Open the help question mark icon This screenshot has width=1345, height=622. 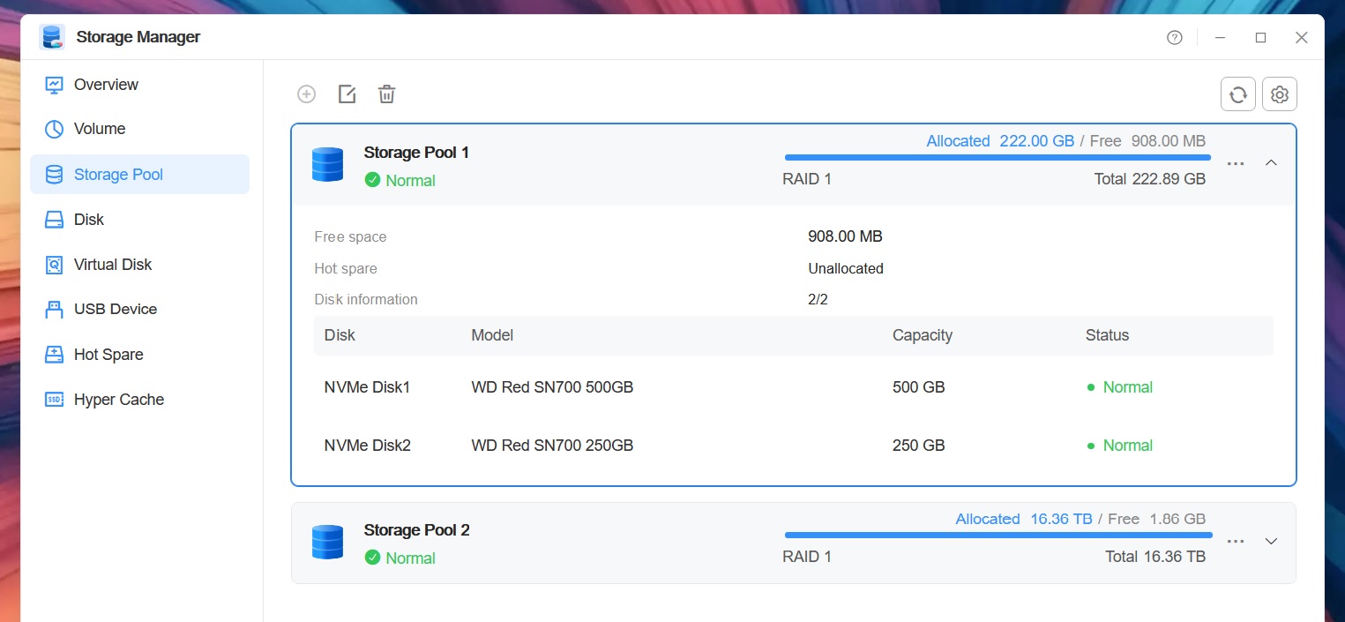(1174, 38)
